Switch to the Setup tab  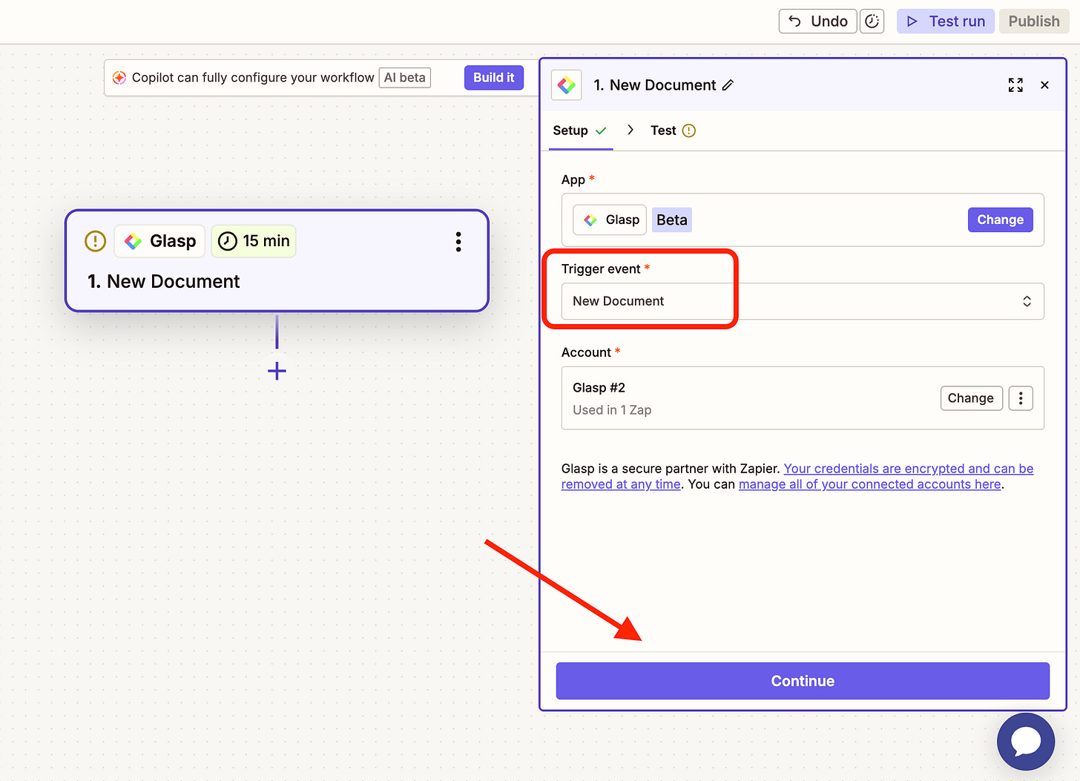tap(580, 131)
